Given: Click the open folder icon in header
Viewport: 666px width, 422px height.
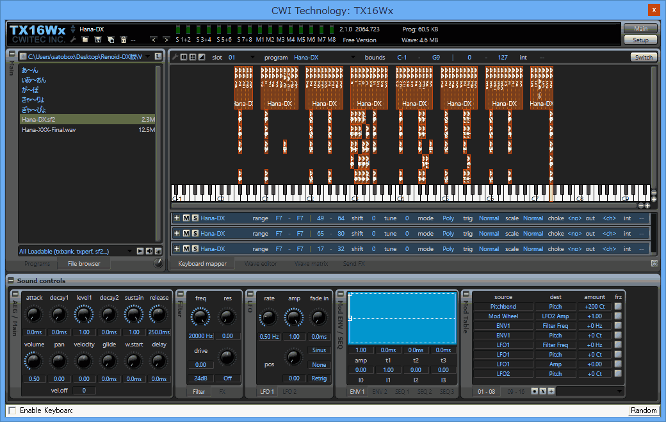Looking at the screenshot, I should [x=85, y=40].
